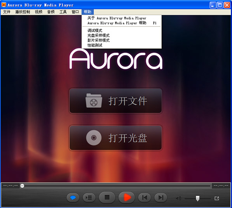The height and width of the screenshot is (208, 232).
Task: Click the Aurora app icon in title bar
Action: point(4,5)
